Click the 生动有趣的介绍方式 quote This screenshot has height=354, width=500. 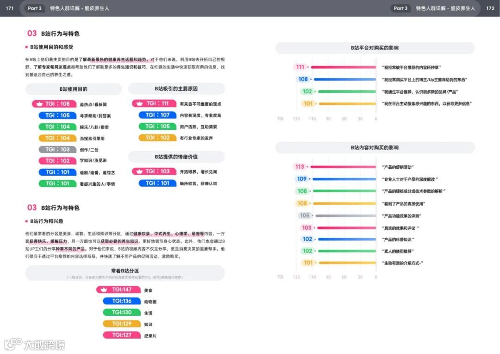(x=402, y=263)
